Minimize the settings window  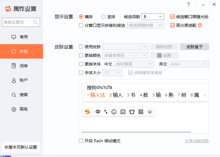tap(203, 5)
